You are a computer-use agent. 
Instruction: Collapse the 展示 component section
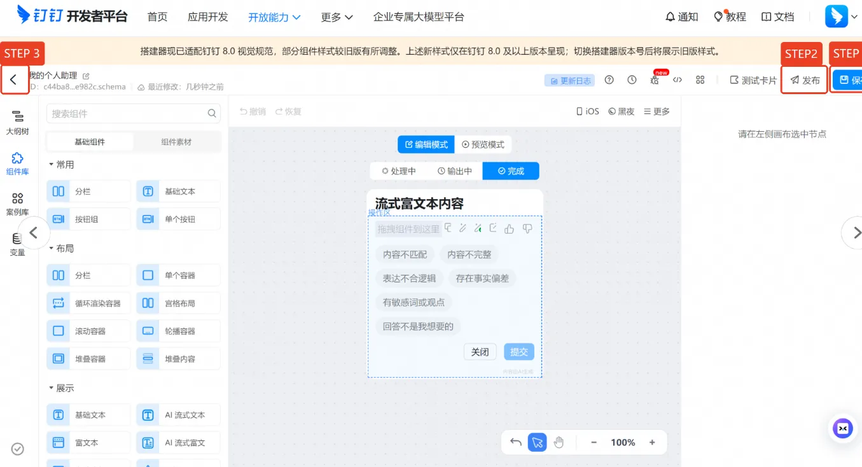click(x=62, y=388)
